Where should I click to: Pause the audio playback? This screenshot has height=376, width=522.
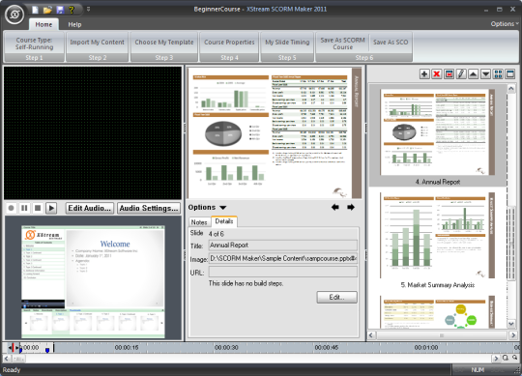point(24,208)
